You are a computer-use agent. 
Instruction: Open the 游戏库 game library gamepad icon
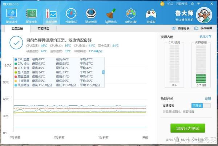[x=151, y=16]
